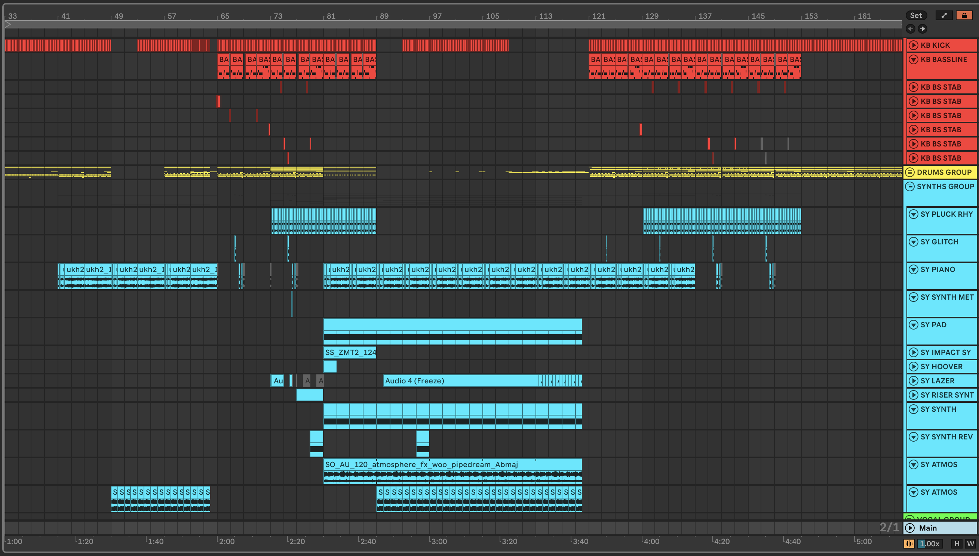The width and height of the screenshot is (979, 556).
Task: Select the SY PIANO track header
Action: pos(942,276)
